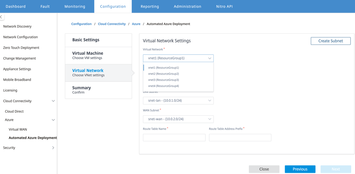The height and width of the screenshot is (174, 355).
Task: Click the Create Subnet button
Action: [330, 41]
